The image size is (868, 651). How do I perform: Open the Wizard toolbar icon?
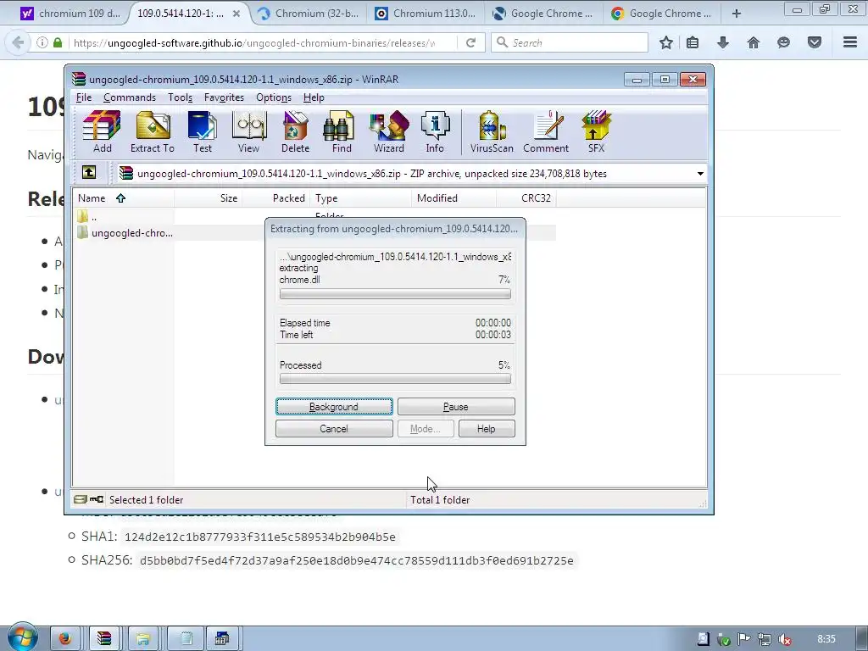coord(388,131)
